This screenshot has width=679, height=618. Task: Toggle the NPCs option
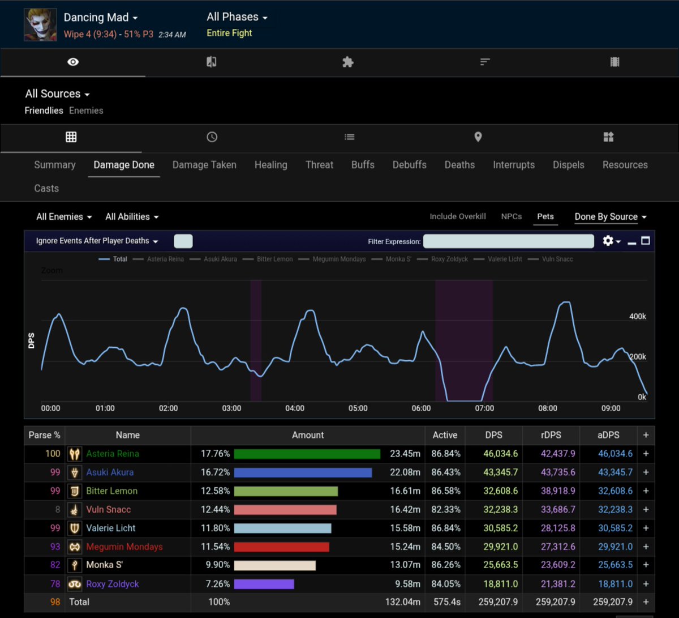coord(512,216)
